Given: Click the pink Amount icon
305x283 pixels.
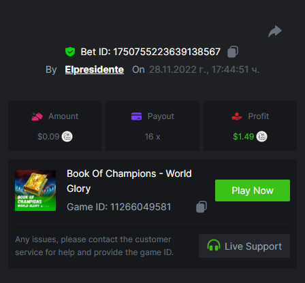Looking at the screenshot, I should (37, 116).
